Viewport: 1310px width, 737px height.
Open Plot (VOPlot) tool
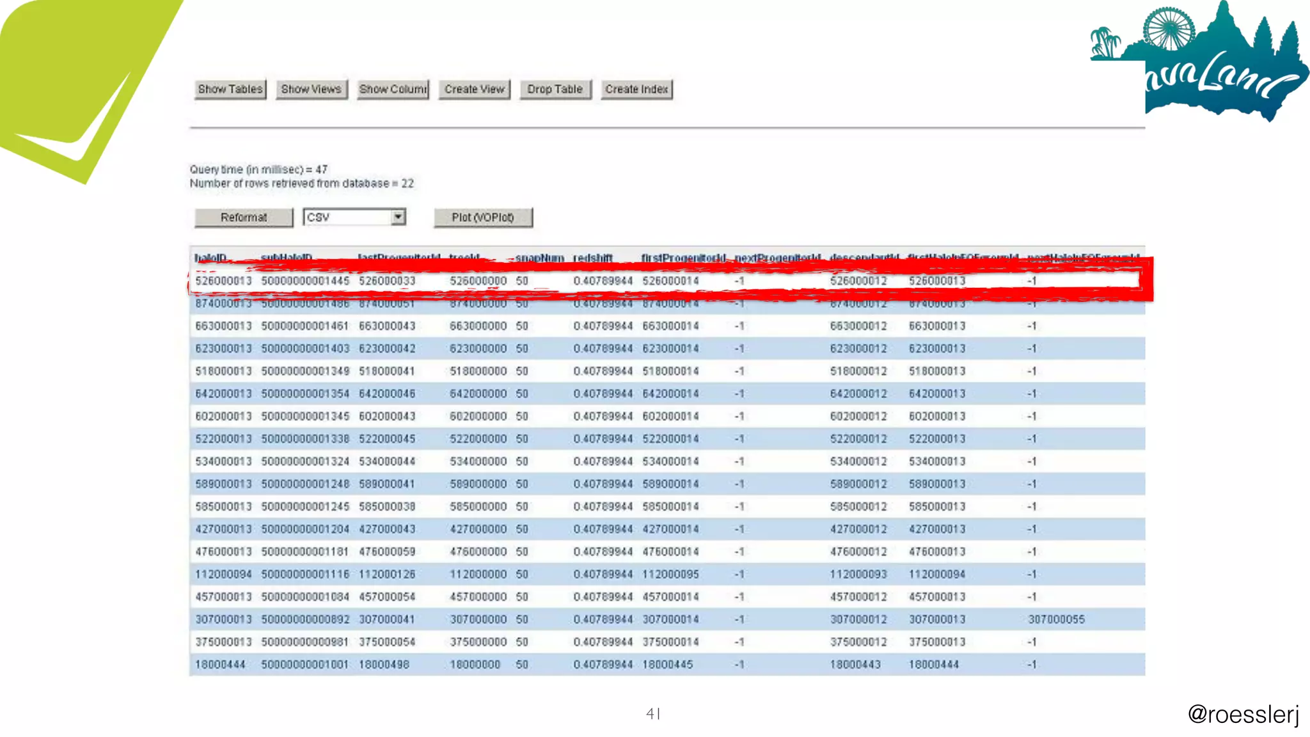click(483, 218)
